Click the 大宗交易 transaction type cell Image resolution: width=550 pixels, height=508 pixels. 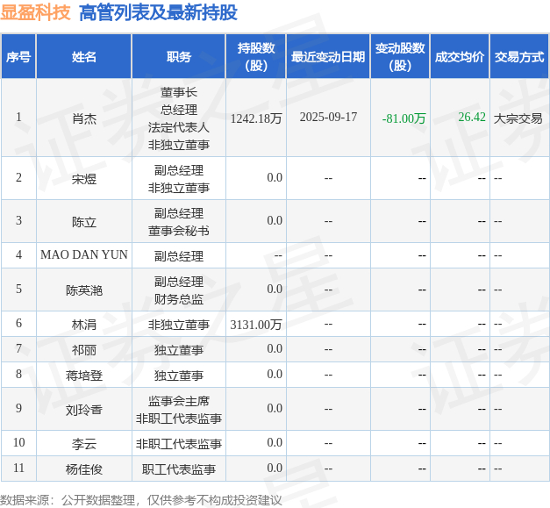pos(518,118)
